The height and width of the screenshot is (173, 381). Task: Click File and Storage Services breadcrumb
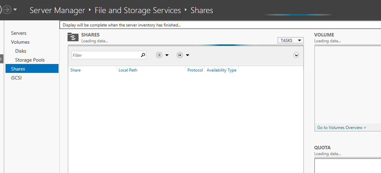[x=138, y=10]
